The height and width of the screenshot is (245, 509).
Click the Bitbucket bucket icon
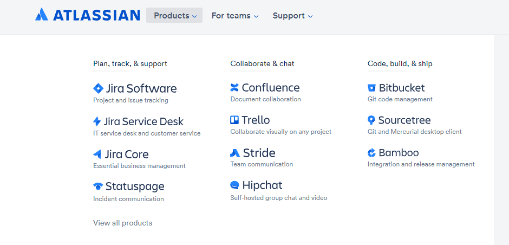point(371,88)
